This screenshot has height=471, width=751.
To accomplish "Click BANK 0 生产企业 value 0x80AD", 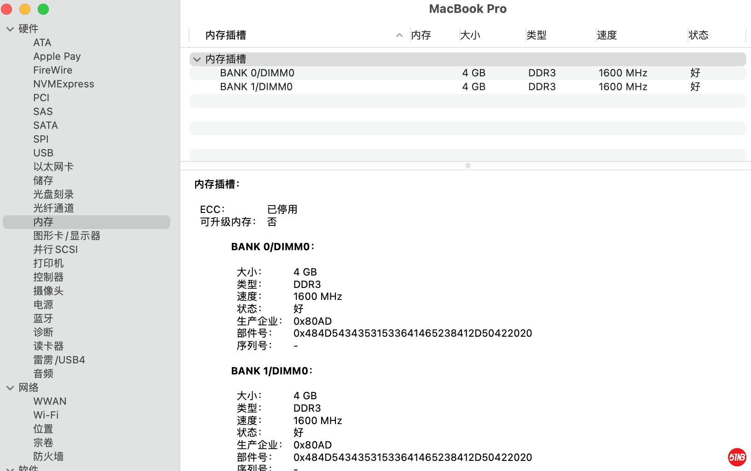I will [312, 322].
